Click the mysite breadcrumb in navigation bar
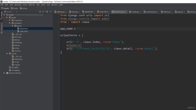Image resolution: width=196 pixels, height=110 pixels. coord(5,8)
